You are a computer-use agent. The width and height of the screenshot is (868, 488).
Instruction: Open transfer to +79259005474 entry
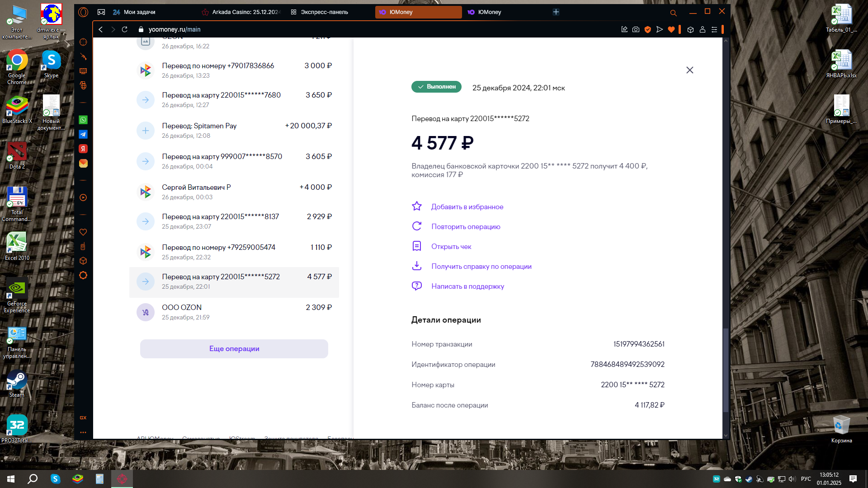[x=234, y=252]
